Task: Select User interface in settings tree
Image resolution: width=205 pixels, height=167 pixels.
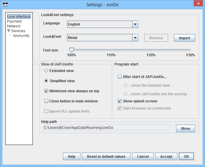Action: [19, 16]
